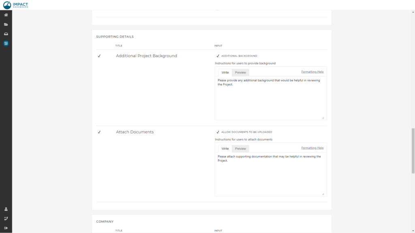The image size is (415, 233).
Task: Select Write tab for background instructions
Action: (x=225, y=73)
